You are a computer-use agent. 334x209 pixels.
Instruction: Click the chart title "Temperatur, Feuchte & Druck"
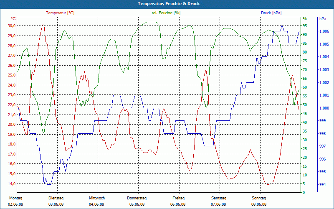[169, 4]
